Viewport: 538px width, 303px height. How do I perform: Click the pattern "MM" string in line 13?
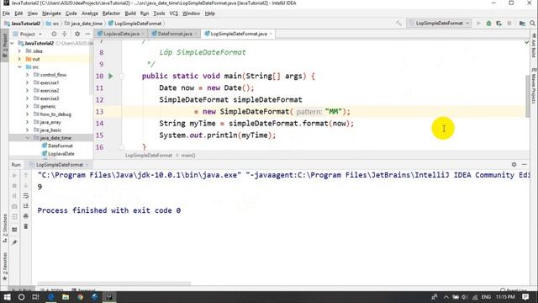(334, 112)
